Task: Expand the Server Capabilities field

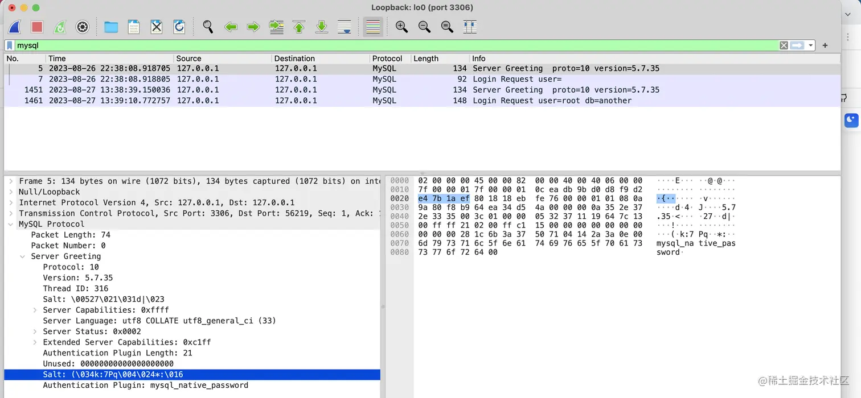Action: tap(35, 310)
